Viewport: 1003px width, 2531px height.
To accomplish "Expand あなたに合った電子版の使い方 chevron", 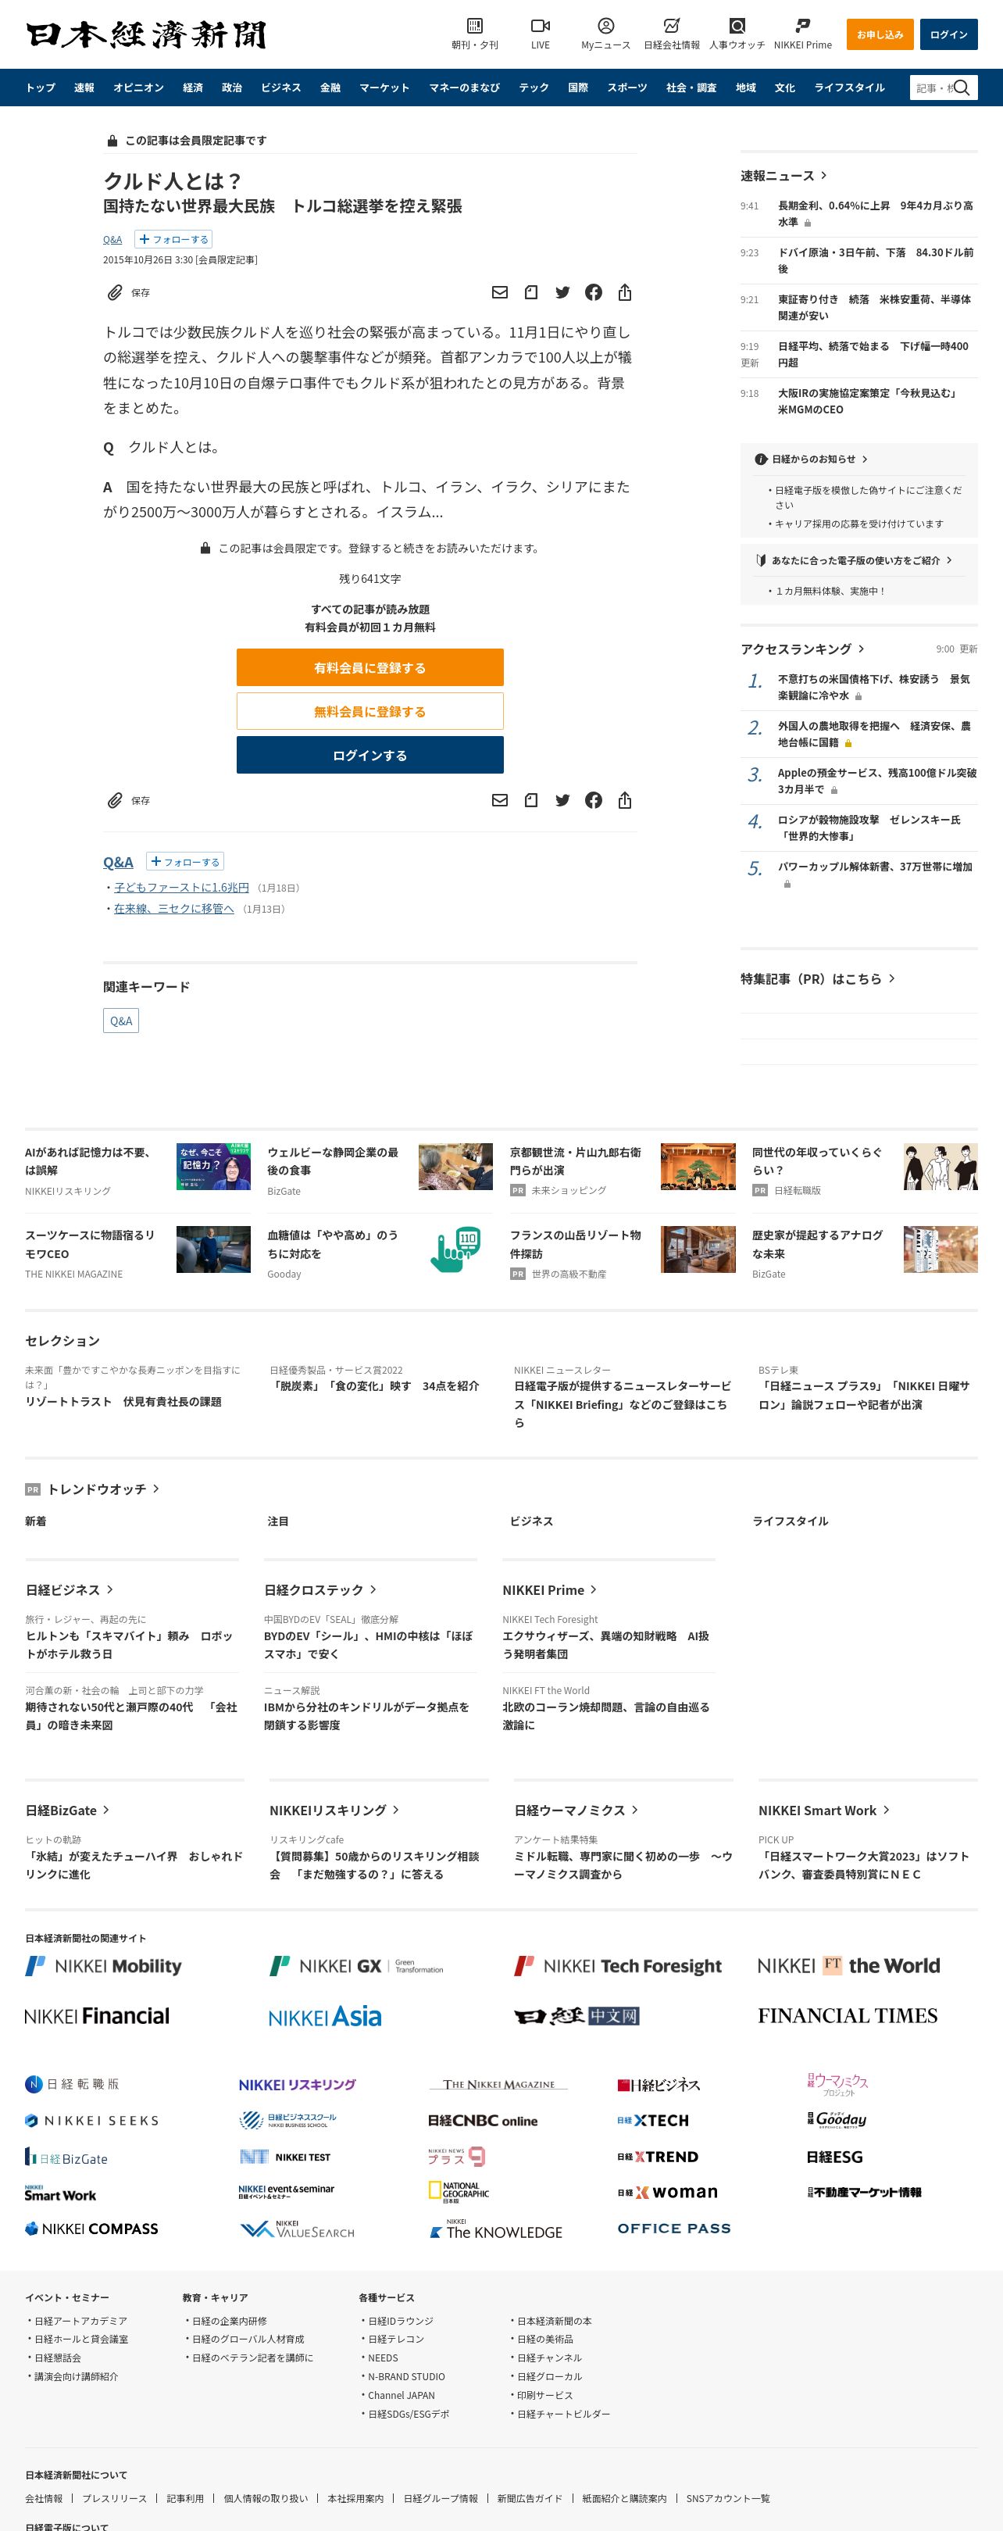I will click(x=949, y=561).
